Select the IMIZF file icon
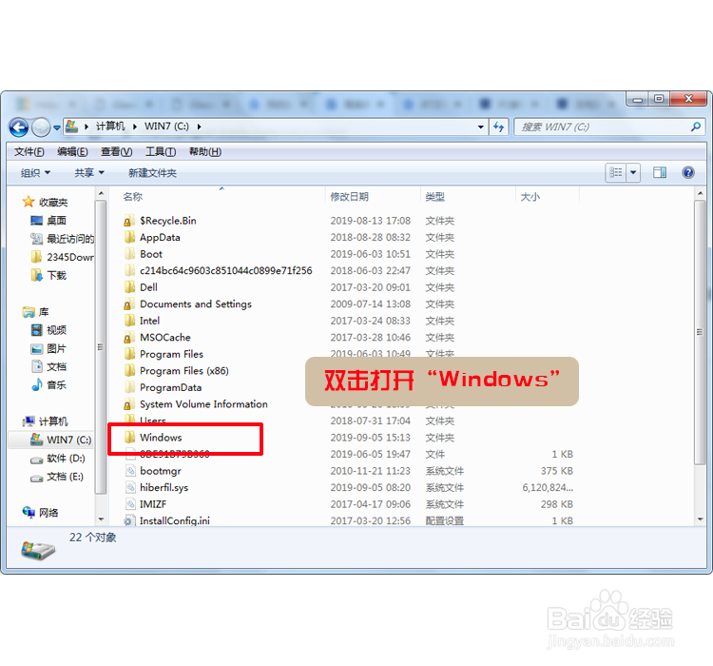 [x=130, y=504]
